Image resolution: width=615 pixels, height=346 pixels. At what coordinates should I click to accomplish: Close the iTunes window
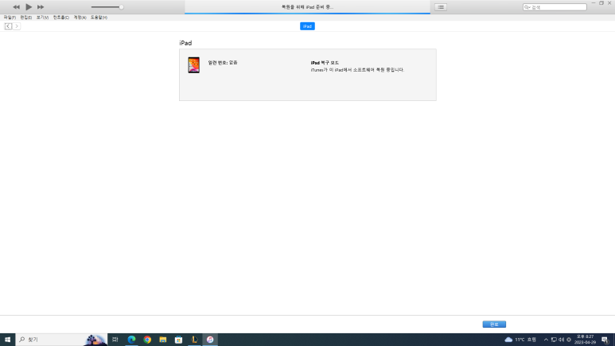[x=610, y=3]
